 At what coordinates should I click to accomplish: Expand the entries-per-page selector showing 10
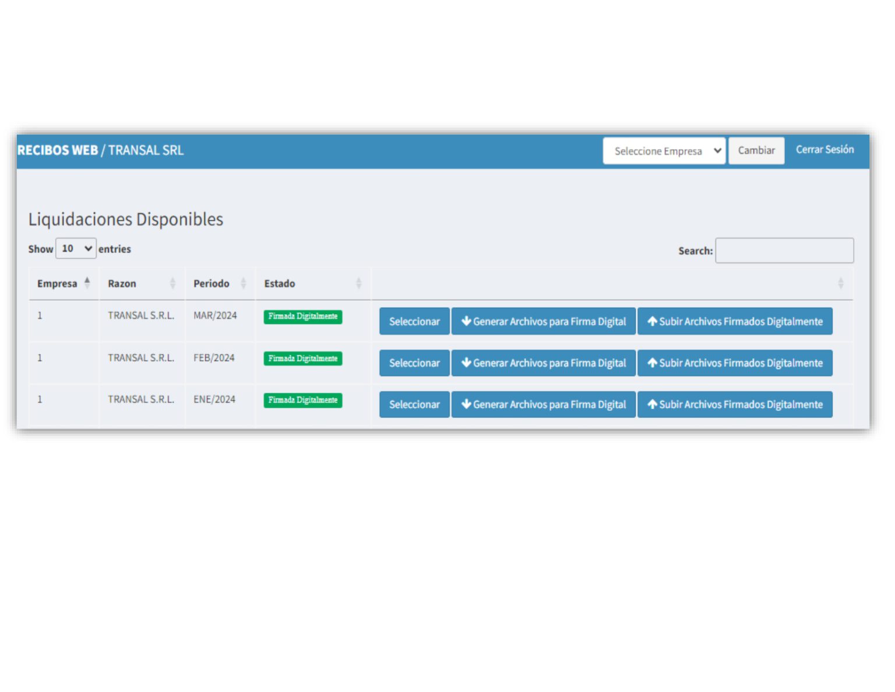click(x=76, y=248)
